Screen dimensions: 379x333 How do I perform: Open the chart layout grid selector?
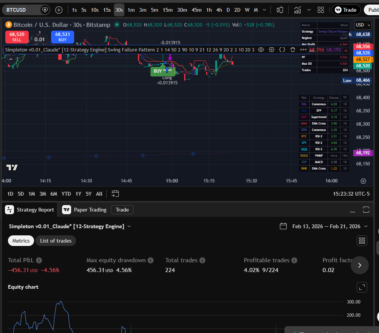[320, 10]
